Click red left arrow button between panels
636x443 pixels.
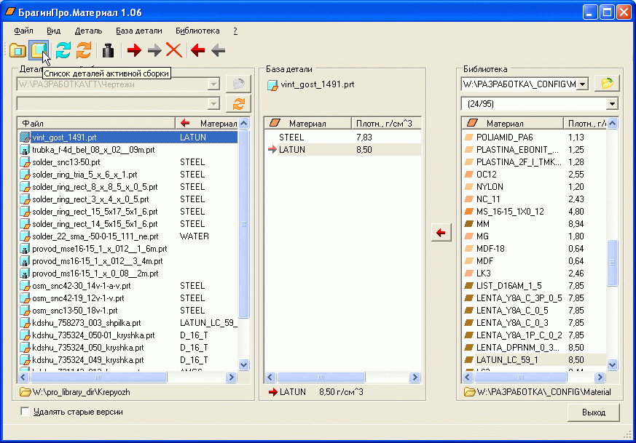pyautogui.click(x=441, y=233)
